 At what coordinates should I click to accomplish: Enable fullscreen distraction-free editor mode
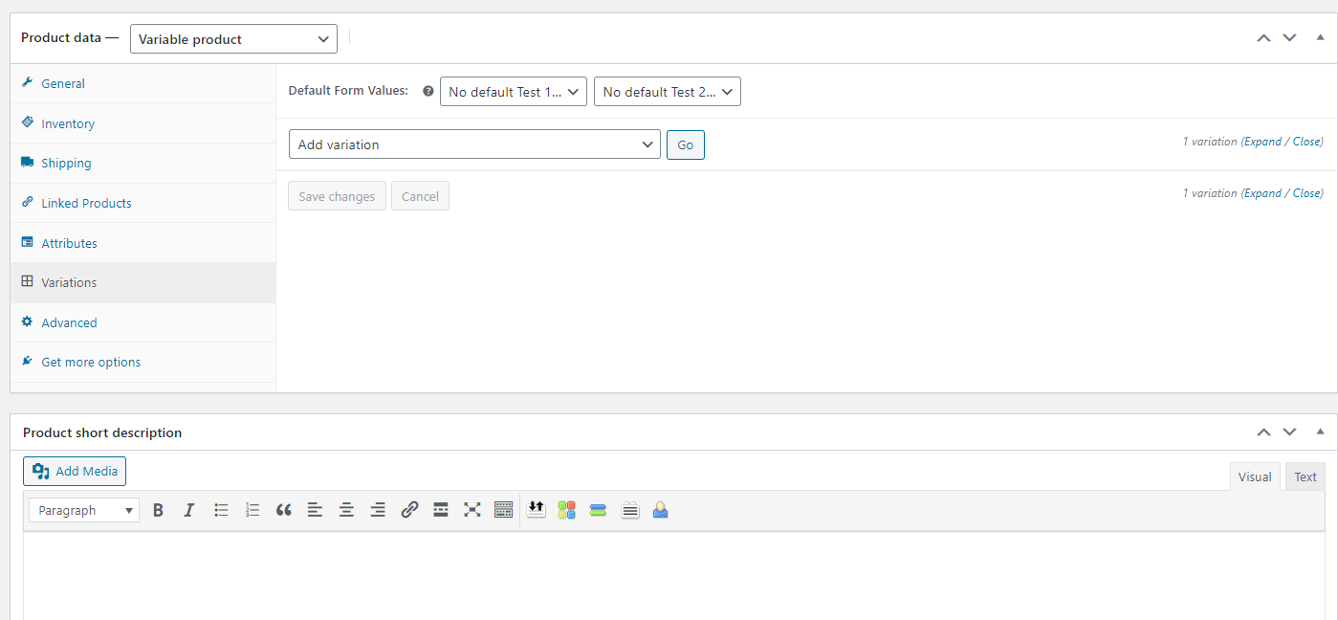click(472, 511)
